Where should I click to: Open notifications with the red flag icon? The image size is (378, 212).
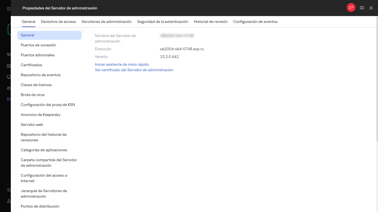[351, 8]
